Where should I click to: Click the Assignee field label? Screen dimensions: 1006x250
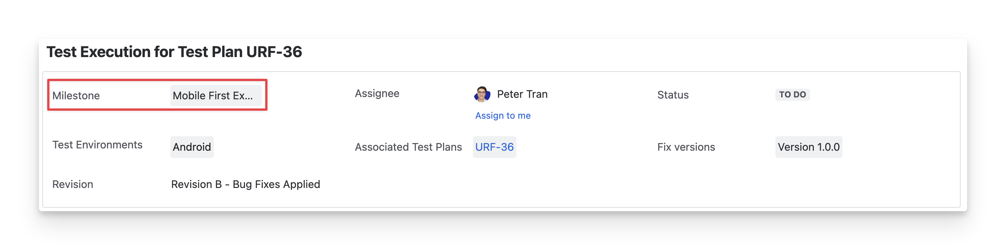point(377,94)
